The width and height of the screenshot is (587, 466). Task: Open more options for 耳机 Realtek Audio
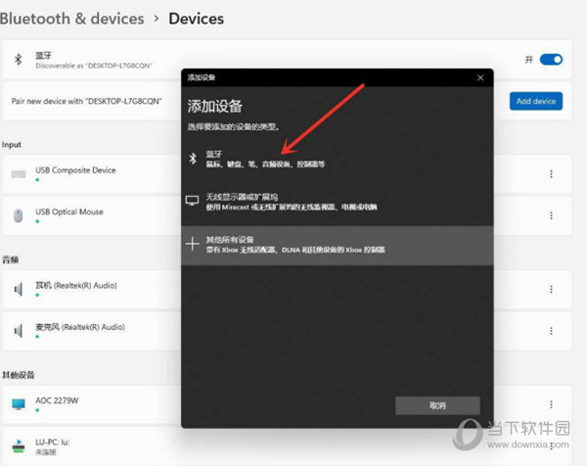(x=551, y=289)
